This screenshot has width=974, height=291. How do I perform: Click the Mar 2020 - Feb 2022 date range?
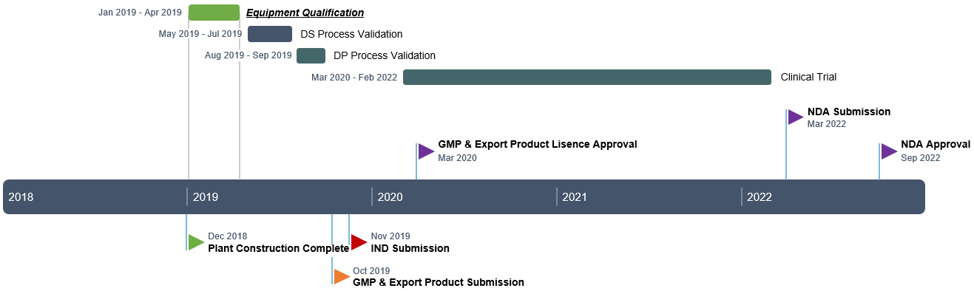pyautogui.click(x=354, y=77)
